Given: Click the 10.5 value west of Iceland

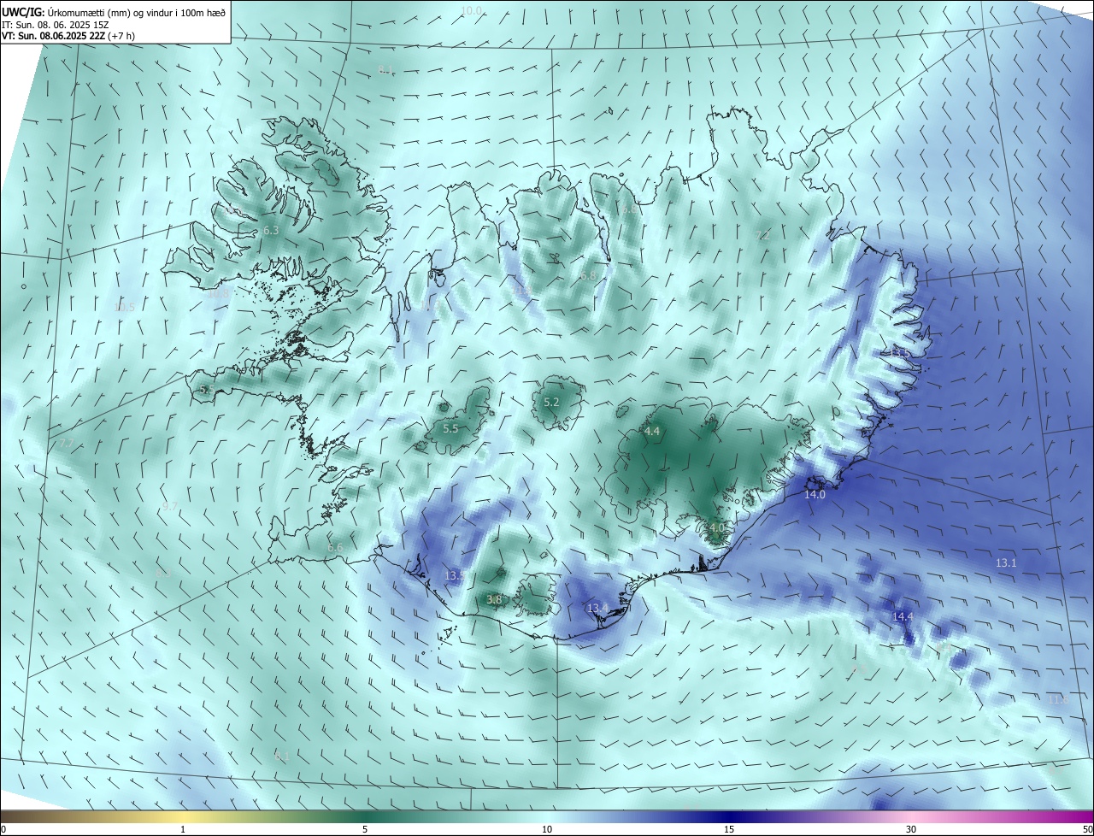Looking at the screenshot, I should pyautogui.click(x=125, y=307).
